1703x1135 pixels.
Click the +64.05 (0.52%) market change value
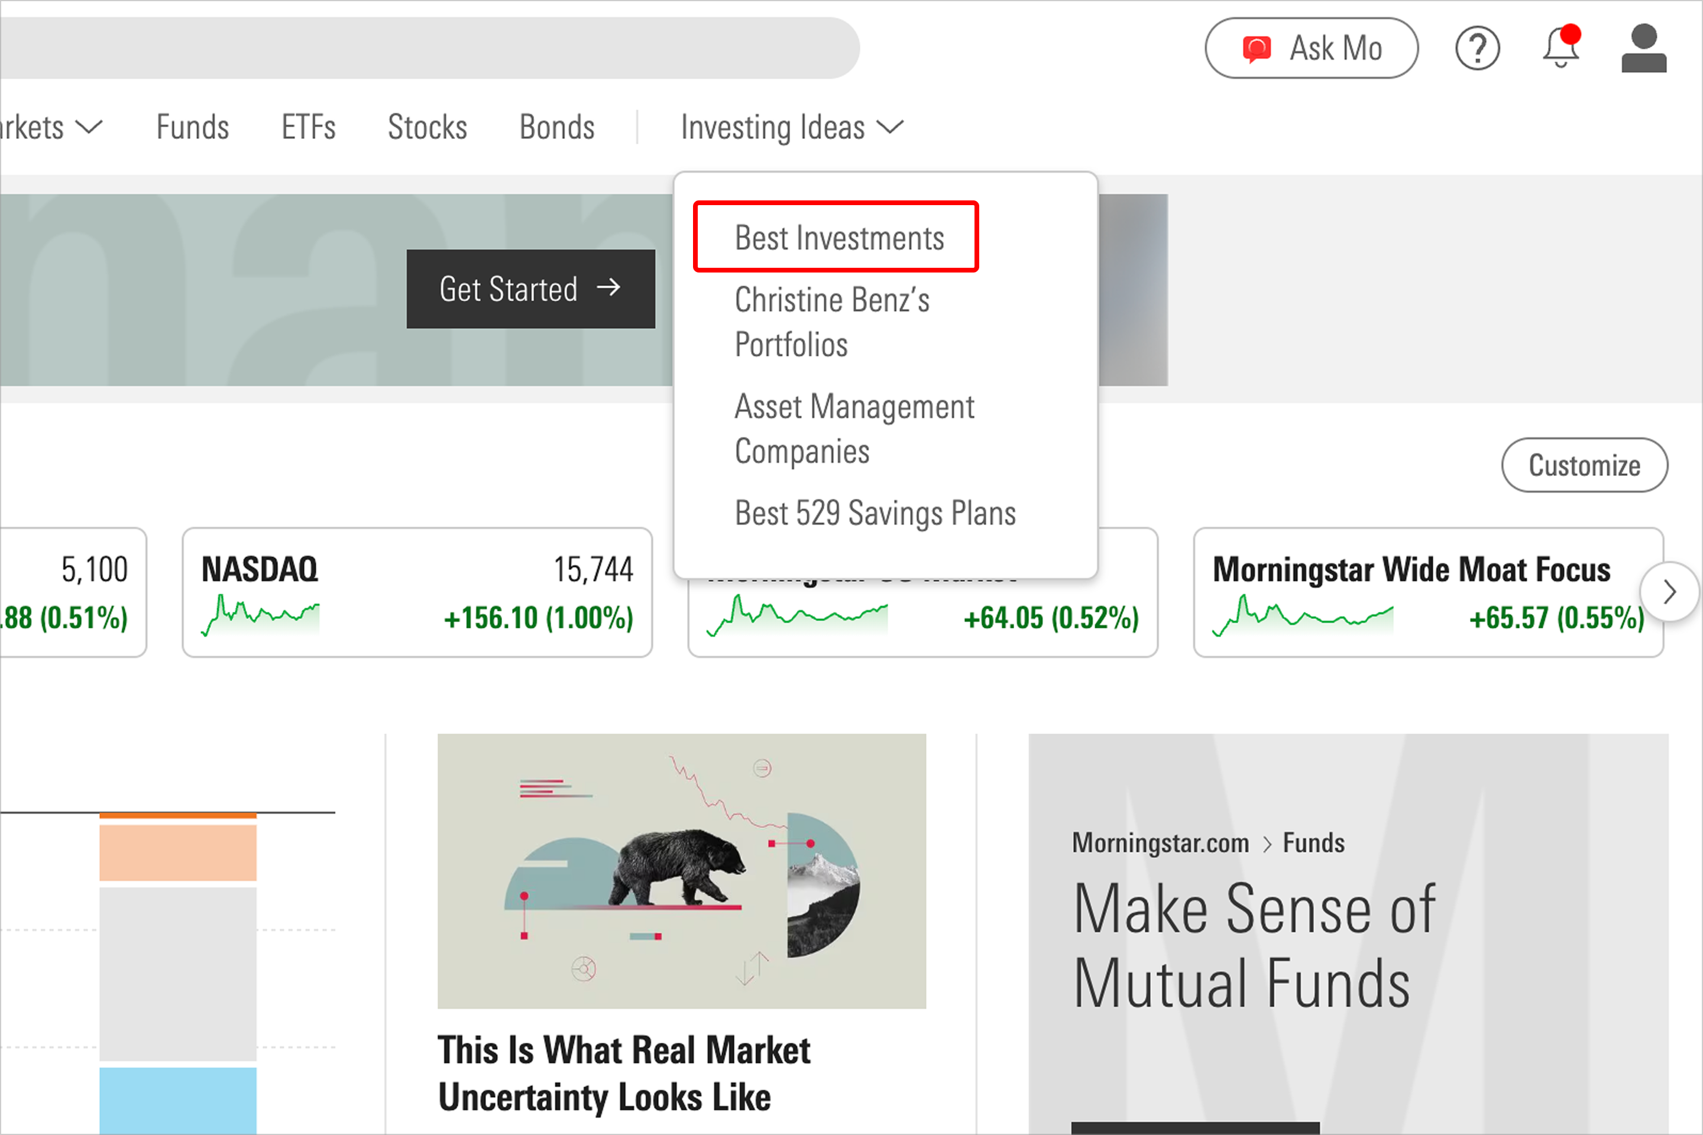click(1051, 618)
